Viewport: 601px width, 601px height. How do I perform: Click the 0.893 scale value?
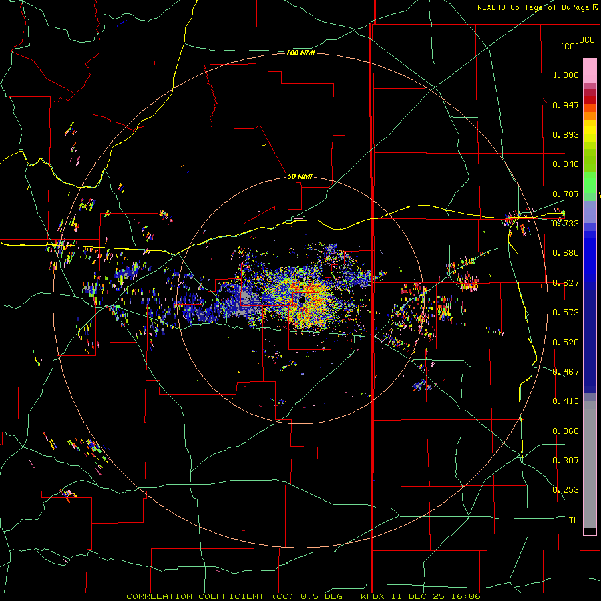click(566, 134)
